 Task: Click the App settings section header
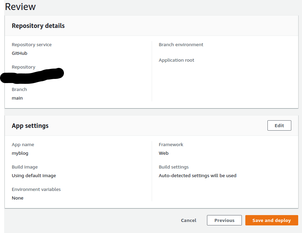coord(30,126)
